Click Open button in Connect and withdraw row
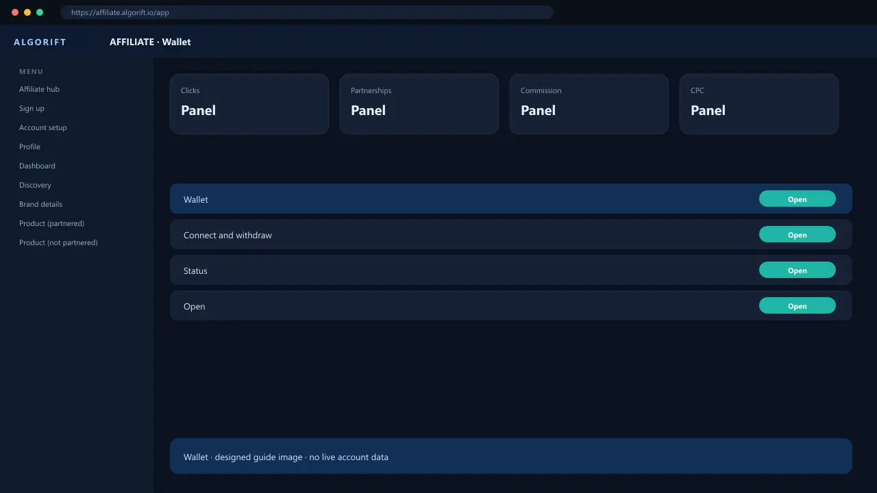This screenshot has width=877, height=493. [x=797, y=235]
